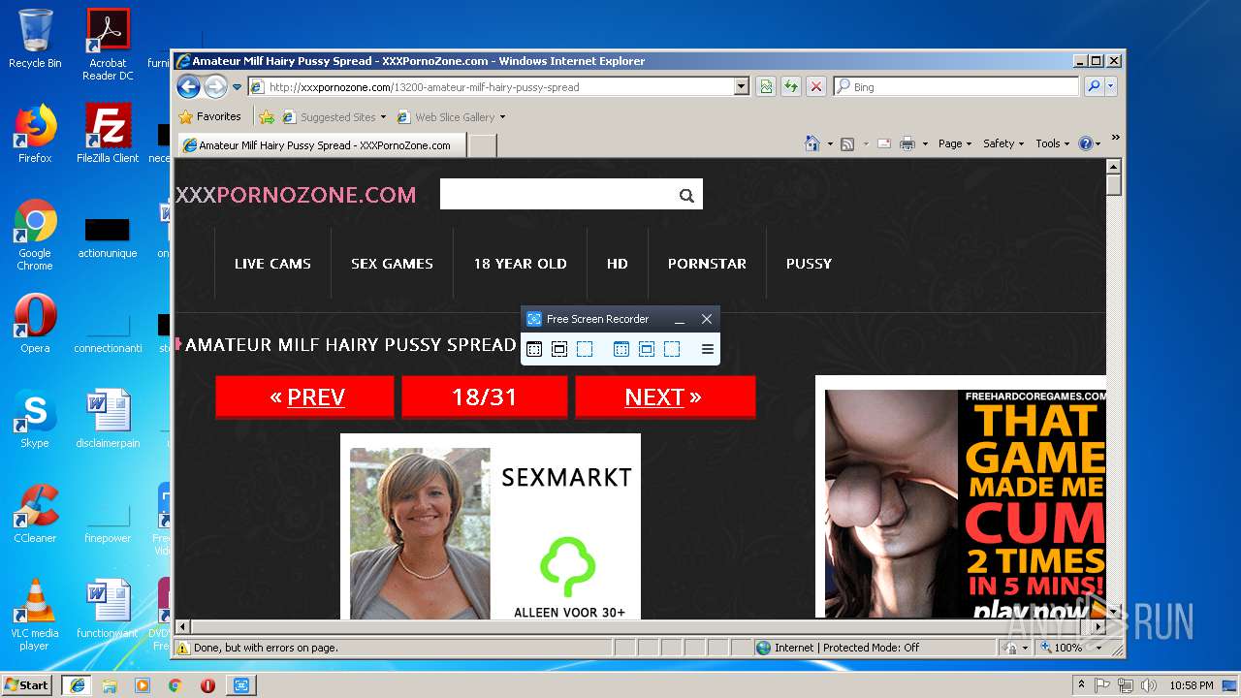
Task: Click the horizontal scrollbar left arrow
Action: pyautogui.click(x=182, y=627)
